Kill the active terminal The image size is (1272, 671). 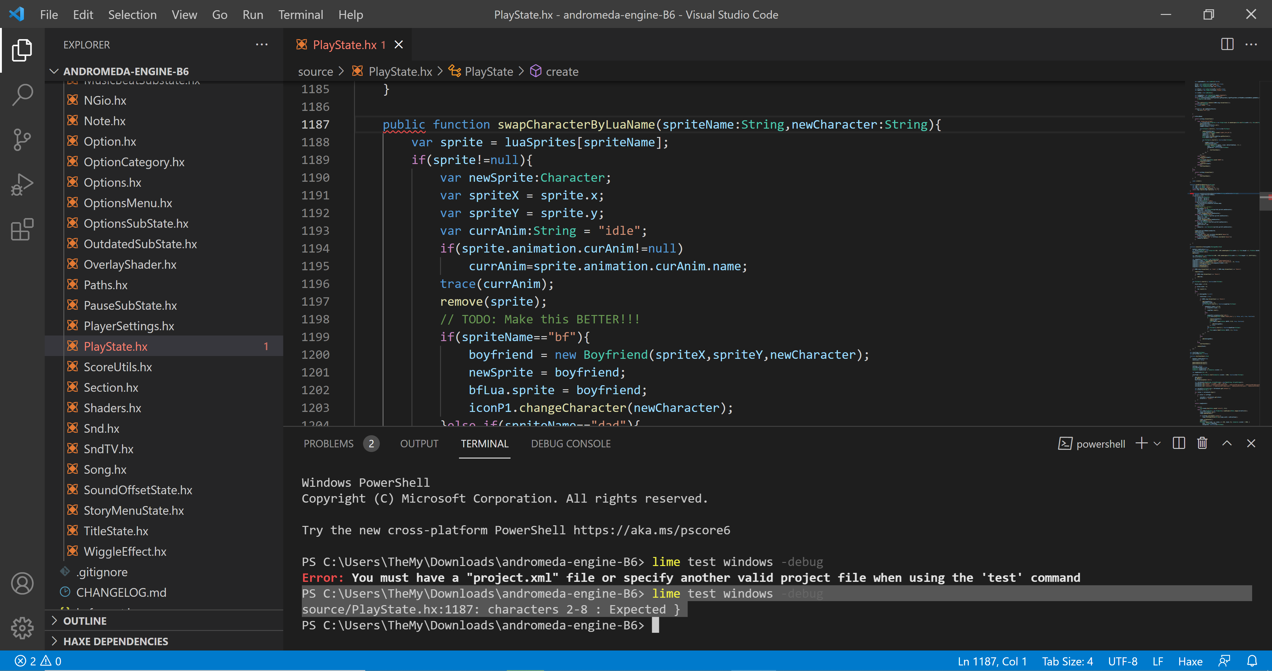pos(1202,443)
